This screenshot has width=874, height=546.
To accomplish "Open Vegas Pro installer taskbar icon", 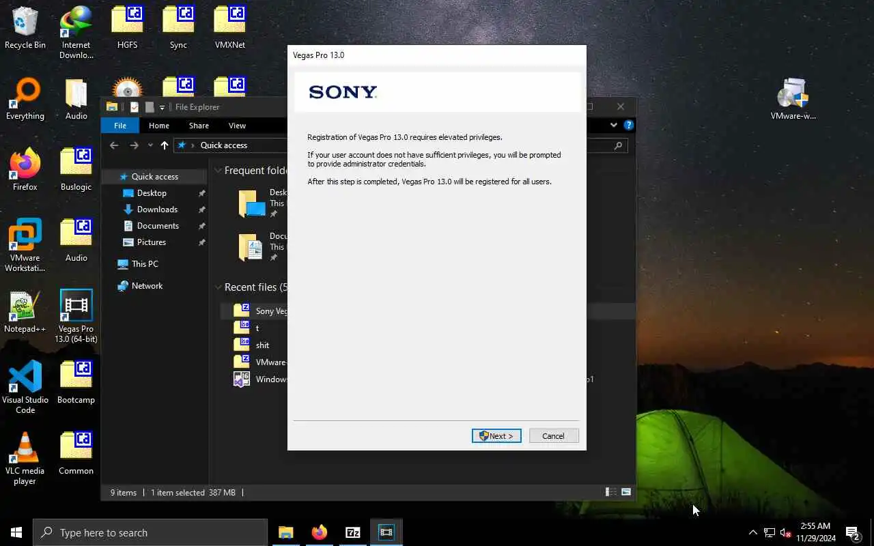I will (386, 532).
